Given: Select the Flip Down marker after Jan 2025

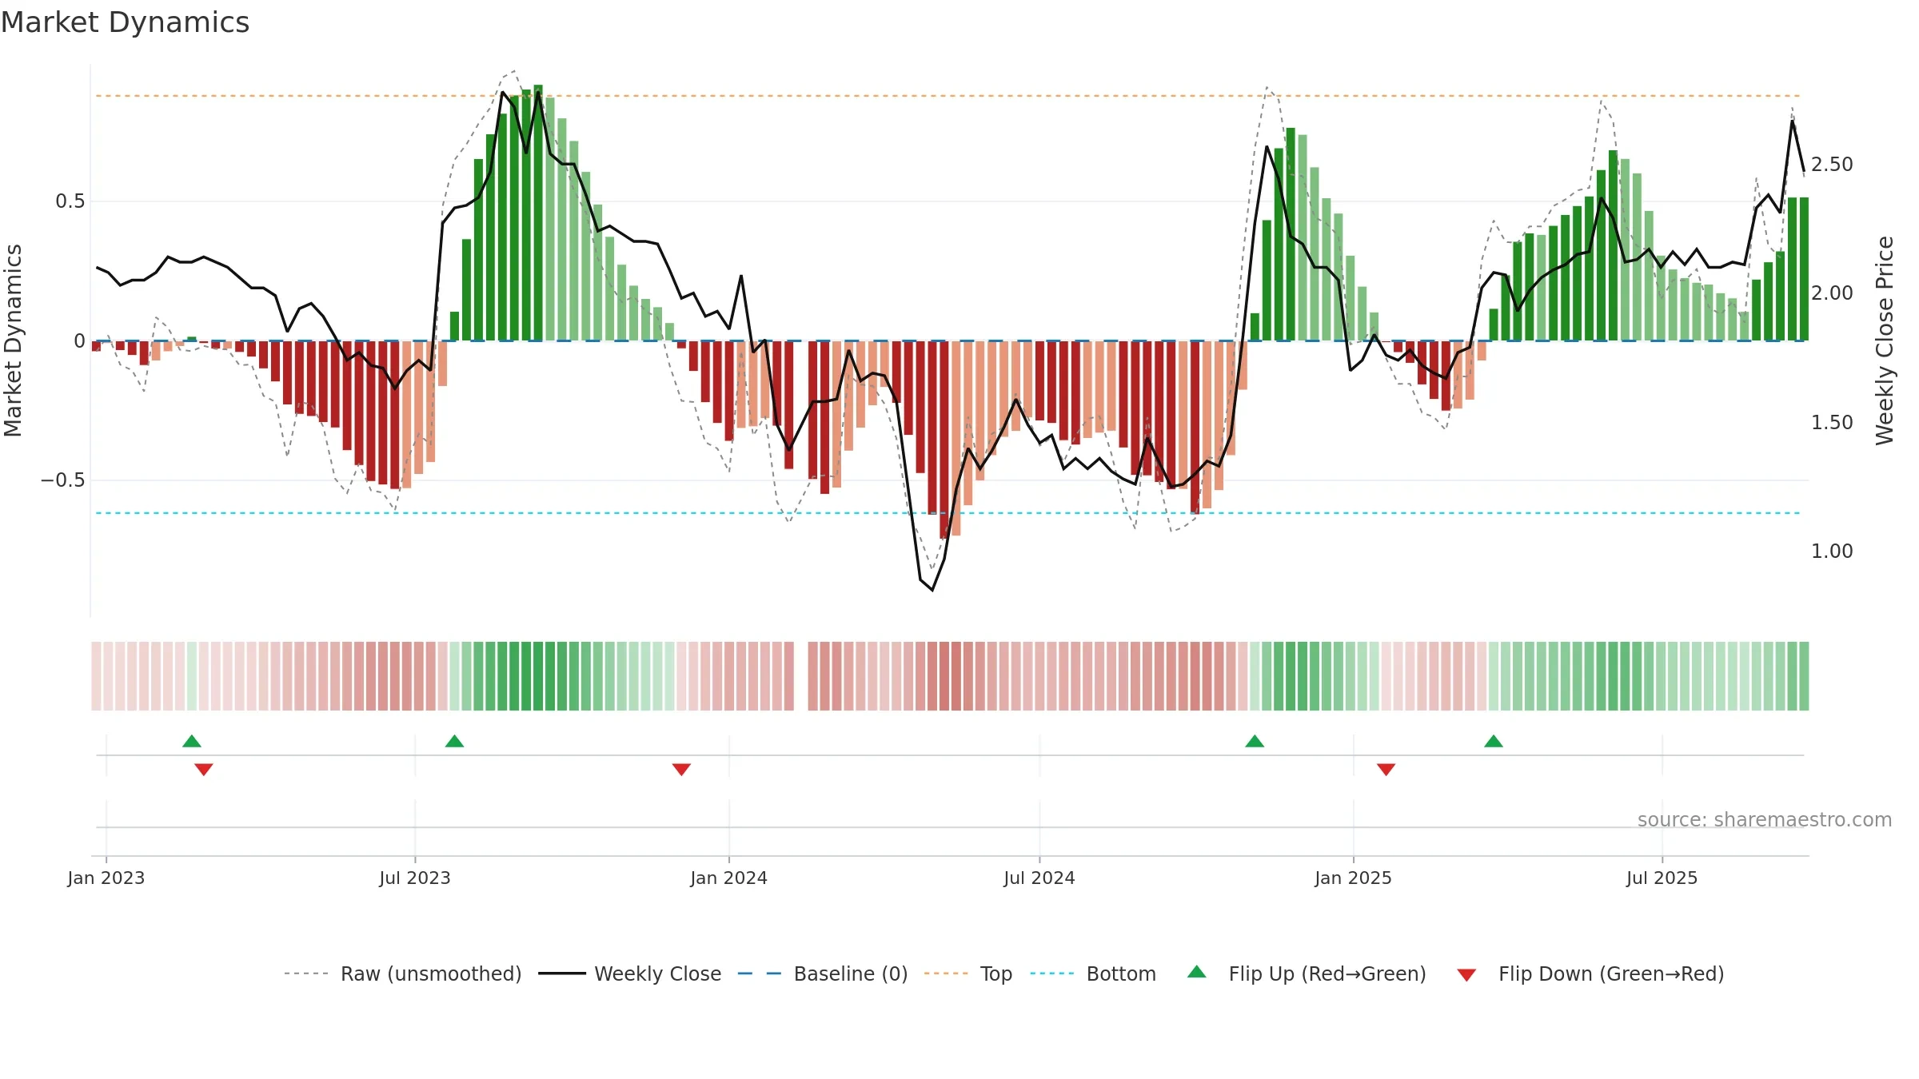Looking at the screenshot, I should [1386, 769].
